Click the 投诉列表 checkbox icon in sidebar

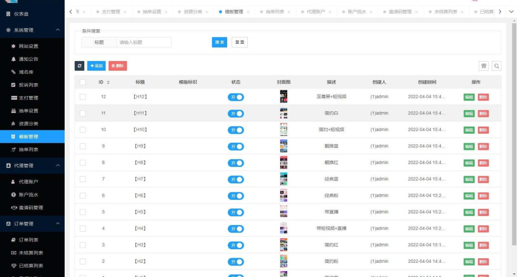coord(13,85)
